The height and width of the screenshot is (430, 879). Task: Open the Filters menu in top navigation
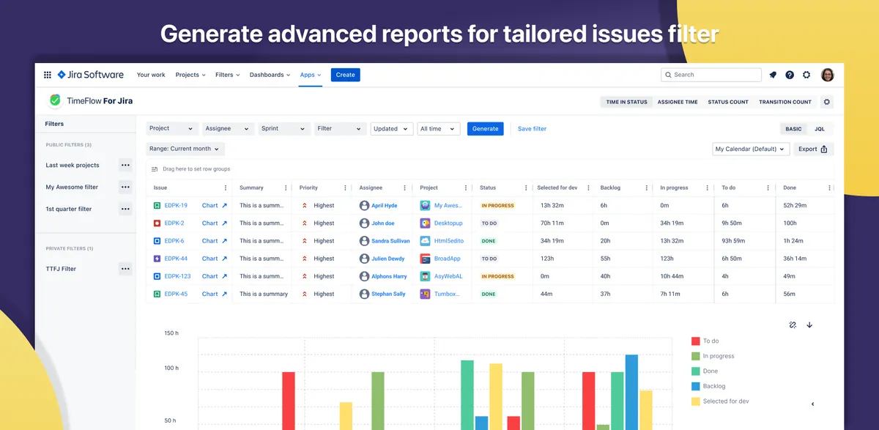pyautogui.click(x=228, y=75)
